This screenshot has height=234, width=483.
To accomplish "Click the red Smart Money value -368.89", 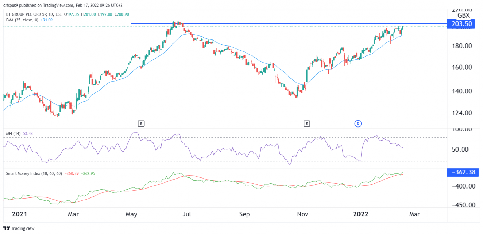I will click(71, 174).
